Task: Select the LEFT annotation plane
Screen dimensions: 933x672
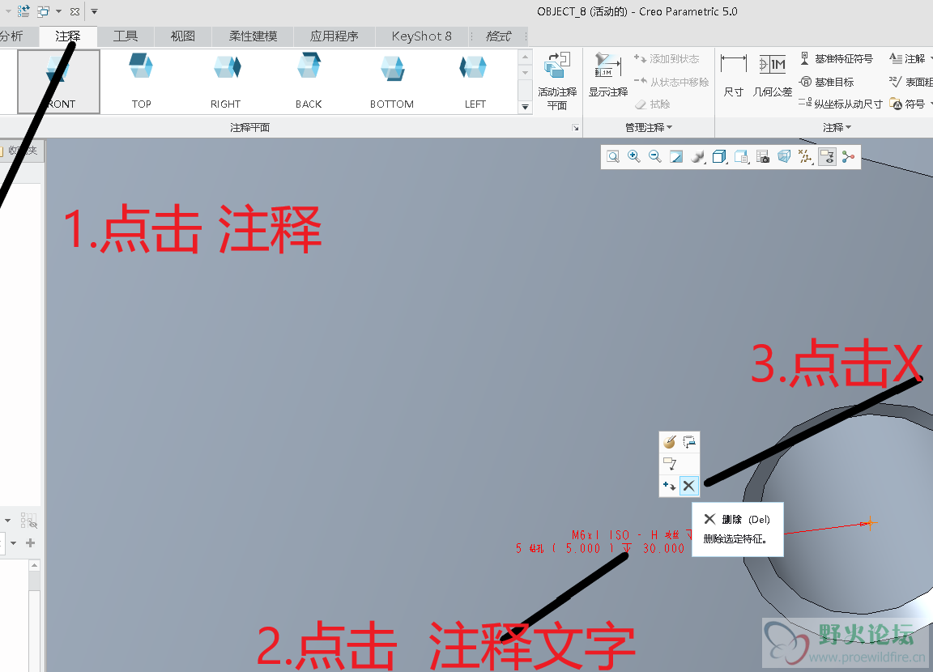Action: point(475,82)
